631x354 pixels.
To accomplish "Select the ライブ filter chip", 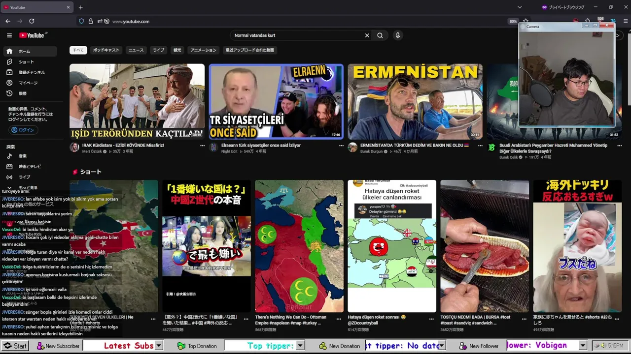I will [x=158, y=50].
